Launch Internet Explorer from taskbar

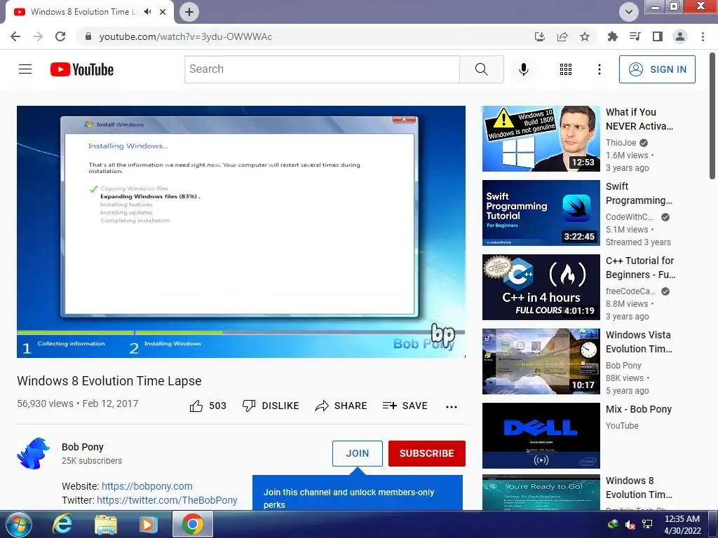(62, 524)
